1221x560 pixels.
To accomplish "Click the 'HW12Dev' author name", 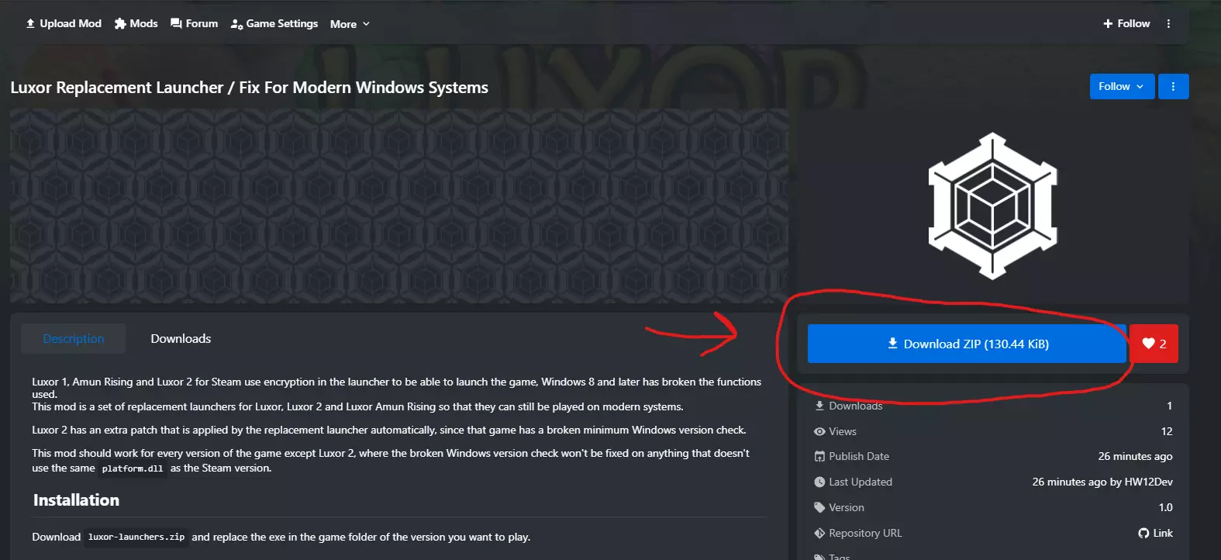I will [1149, 482].
